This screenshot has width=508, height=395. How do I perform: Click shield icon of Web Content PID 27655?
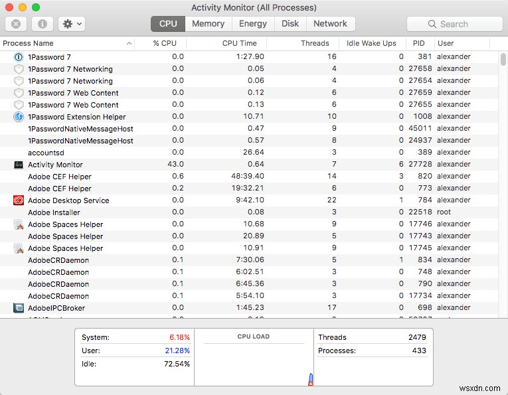(19, 106)
